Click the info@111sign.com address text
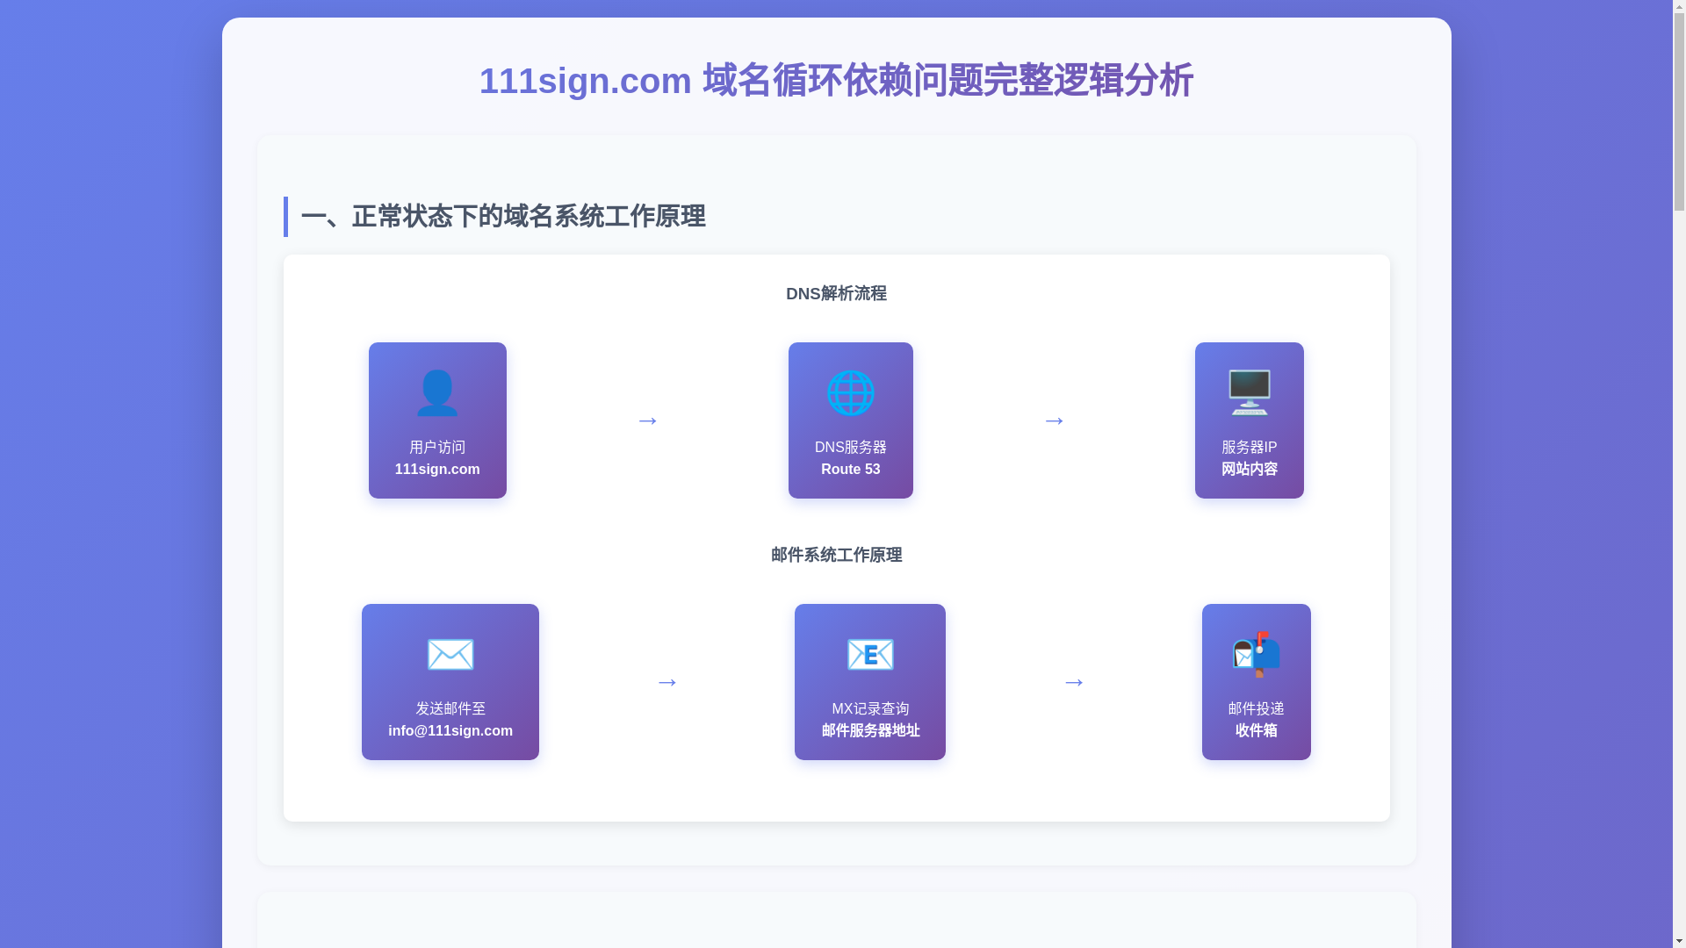 450,731
